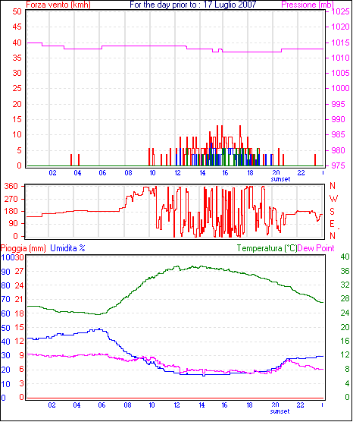This screenshot has width=353, height=422.
Task: Click the 'Pioggia (mm)' legend label
Action: coord(23,248)
